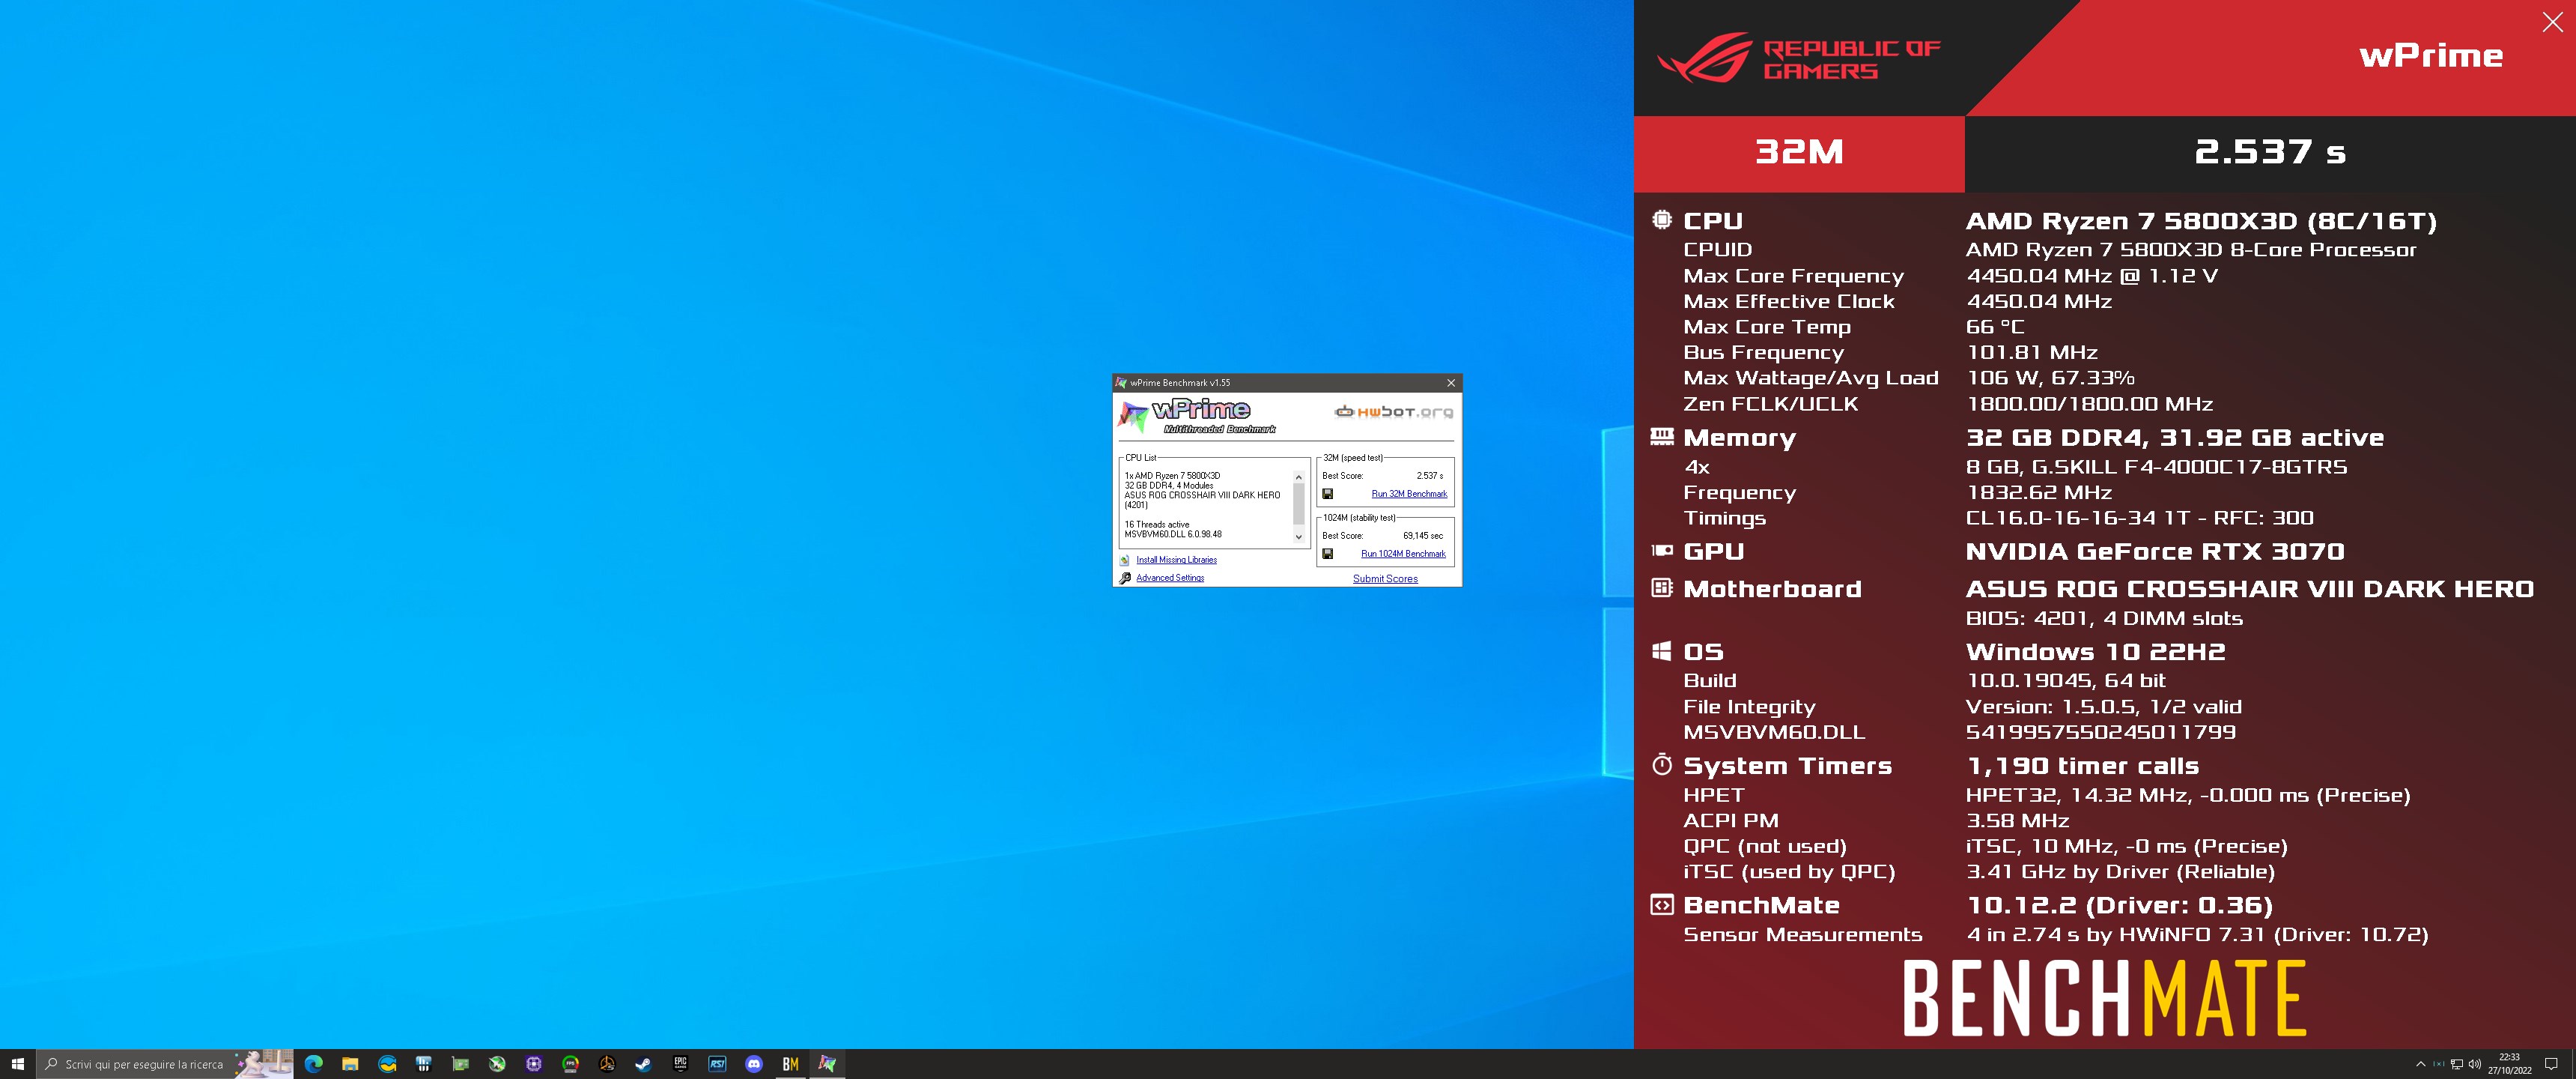The height and width of the screenshot is (1079, 2576).
Task: Click the save icon under 1024M stability test
Action: point(1327,554)
